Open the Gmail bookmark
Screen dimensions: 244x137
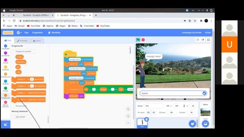[19, 26]
